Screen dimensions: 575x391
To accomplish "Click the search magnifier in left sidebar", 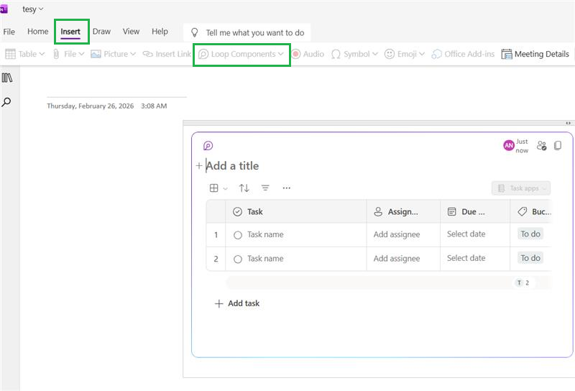I will pyautogui.click(x=6, y=102).
